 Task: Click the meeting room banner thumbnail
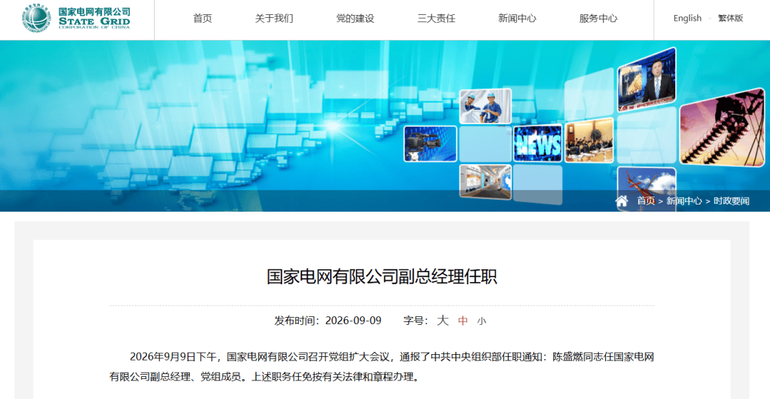click(x=590, y=141)
